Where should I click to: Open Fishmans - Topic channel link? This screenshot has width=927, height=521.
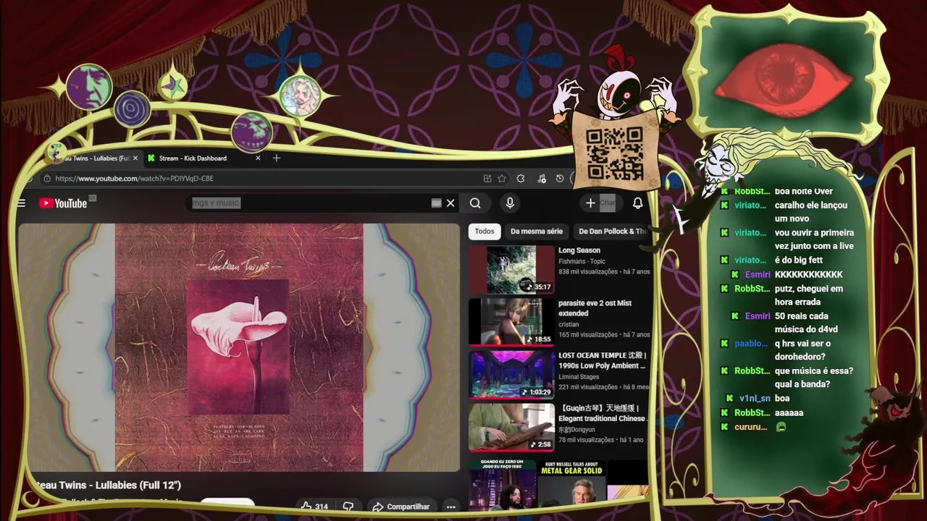582,261
